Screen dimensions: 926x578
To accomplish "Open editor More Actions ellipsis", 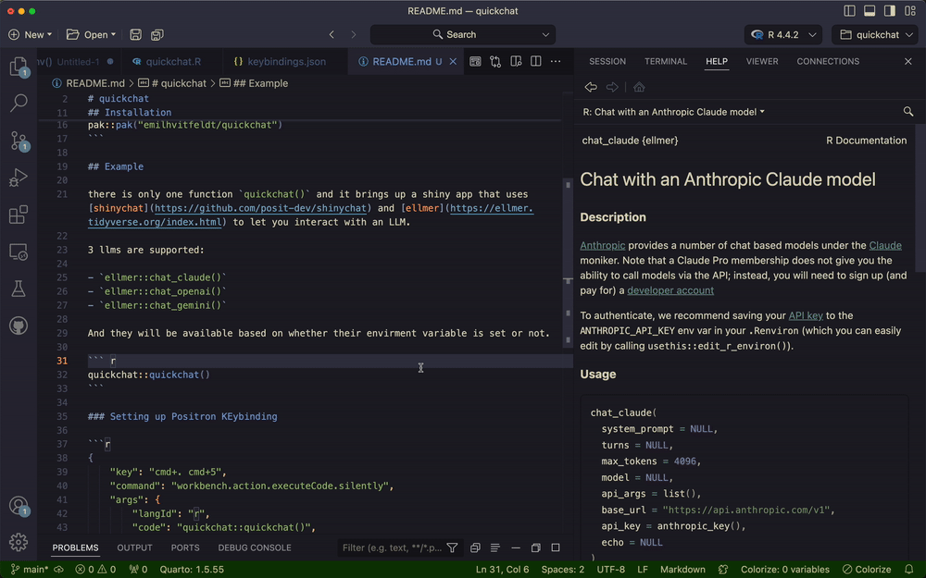I will (x=556, y=61).
